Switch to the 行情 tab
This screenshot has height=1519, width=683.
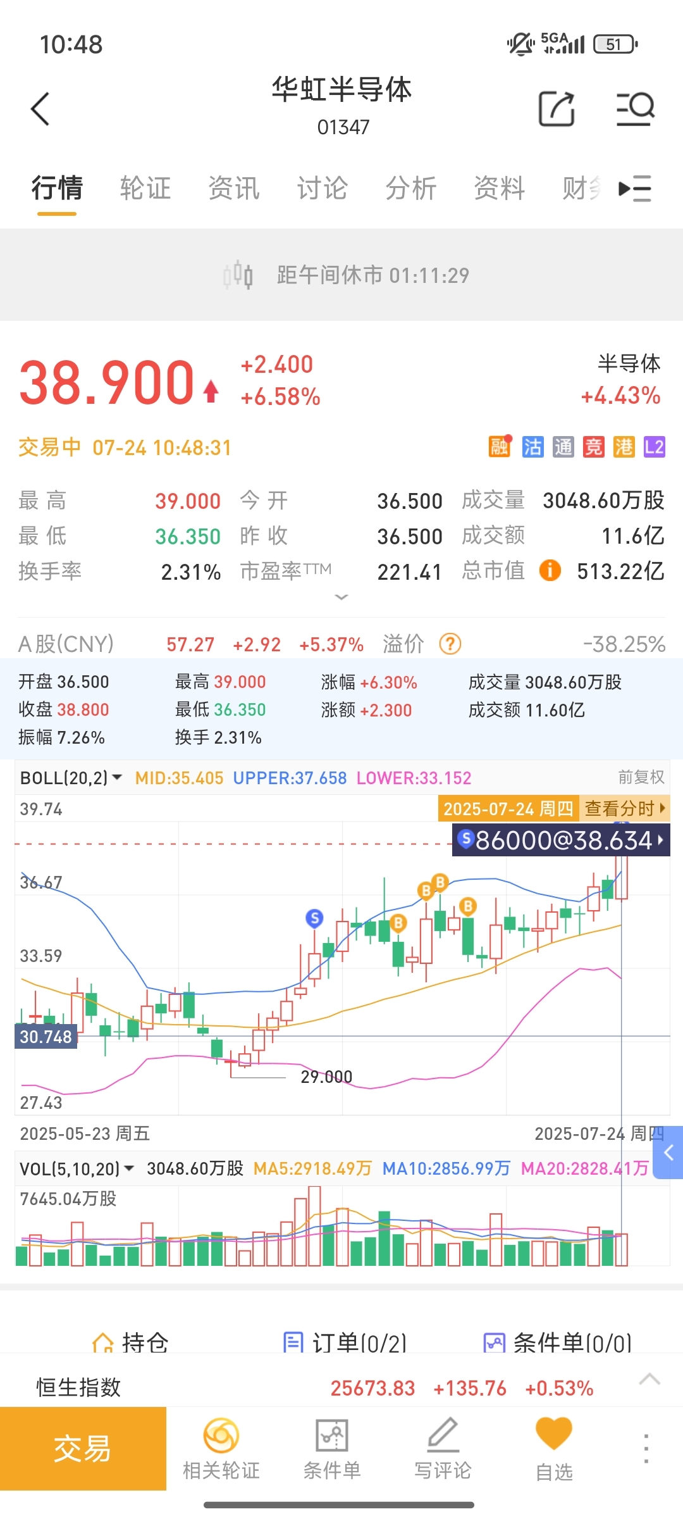(x=57, y=188)
